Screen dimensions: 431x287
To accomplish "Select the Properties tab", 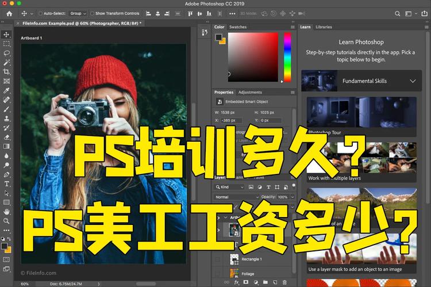I will [x=224, y=92].
